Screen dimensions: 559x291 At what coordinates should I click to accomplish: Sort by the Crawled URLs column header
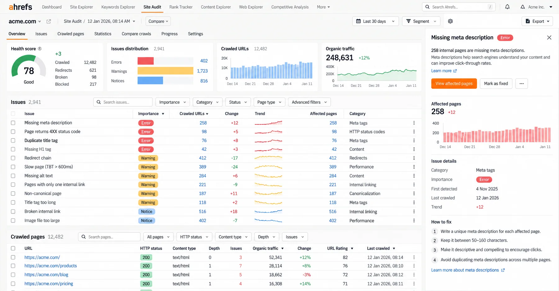194,114
